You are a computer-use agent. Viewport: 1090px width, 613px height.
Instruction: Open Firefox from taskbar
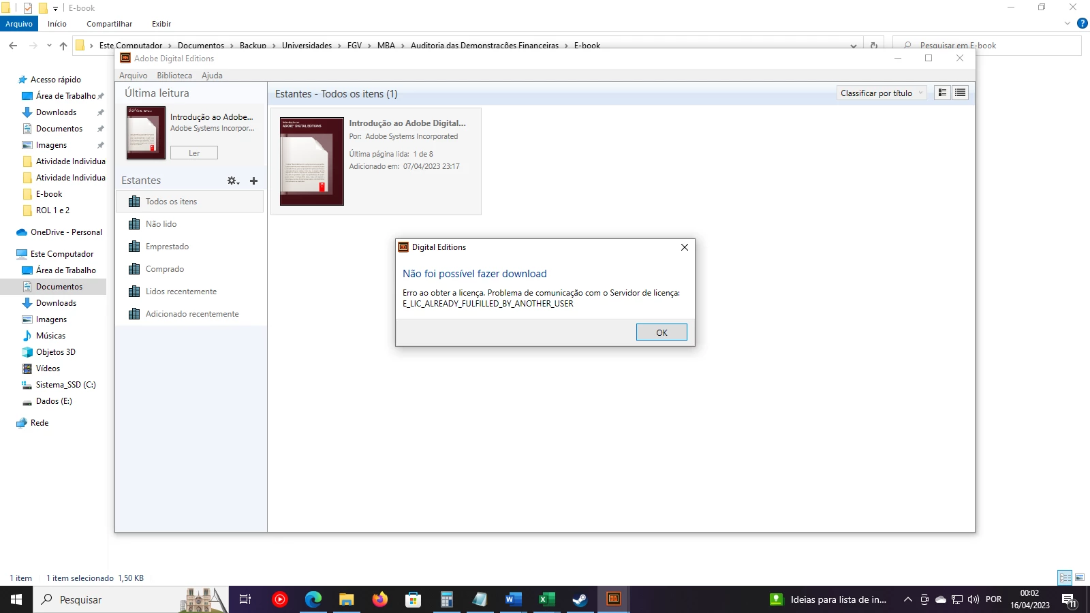click(x=379, y=599)
